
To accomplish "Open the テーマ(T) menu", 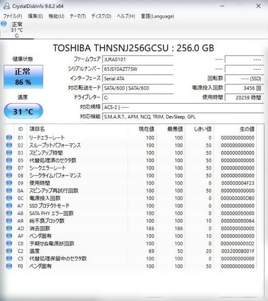I will point(78,16).
